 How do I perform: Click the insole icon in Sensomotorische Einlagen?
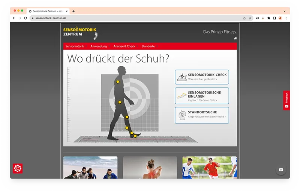click(182, 96)
